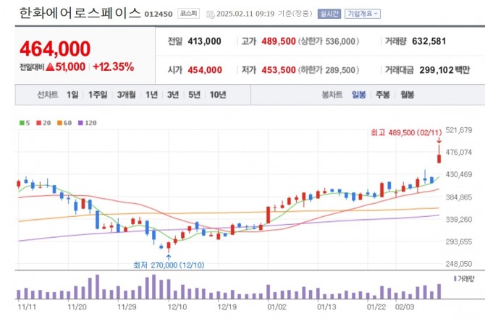Switch to the 10년 chart range
This screenshot has width=485, height=321.
click(217, 95)
